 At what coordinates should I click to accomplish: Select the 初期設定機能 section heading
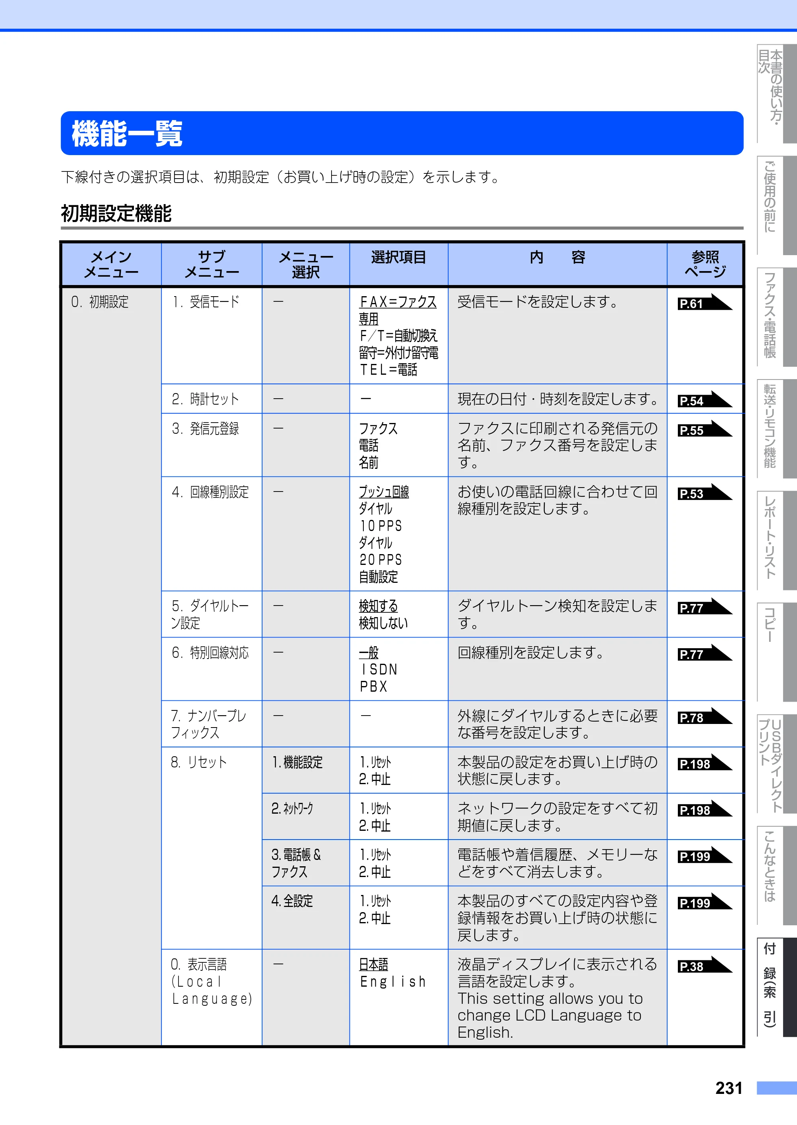(x=116, y=214)
